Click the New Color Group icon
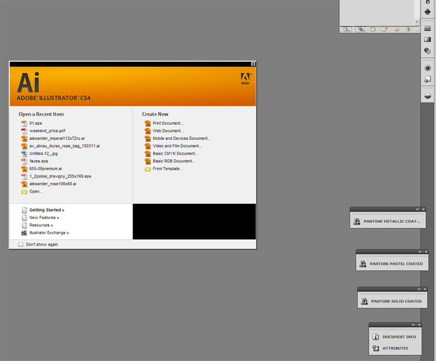436x361 pixels. pyautogui.click(x=384, y=29)
